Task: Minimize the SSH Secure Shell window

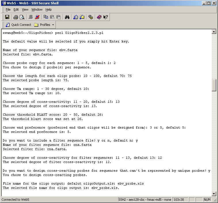Action: click(x=204, y=3)
